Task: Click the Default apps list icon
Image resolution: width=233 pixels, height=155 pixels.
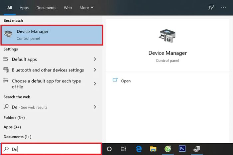Action: 6,59
